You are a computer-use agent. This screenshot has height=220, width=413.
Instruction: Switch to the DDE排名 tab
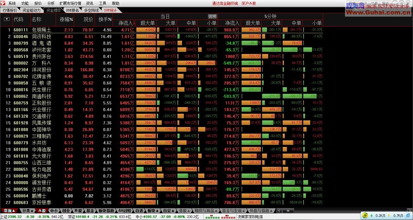72,10
